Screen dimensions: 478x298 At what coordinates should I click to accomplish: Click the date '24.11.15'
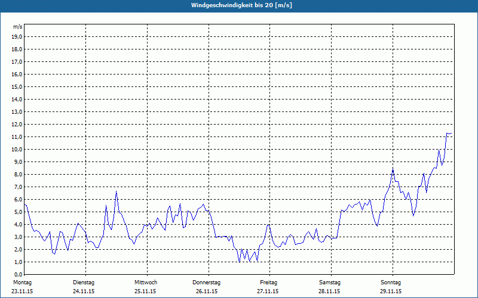coord(84,291)
